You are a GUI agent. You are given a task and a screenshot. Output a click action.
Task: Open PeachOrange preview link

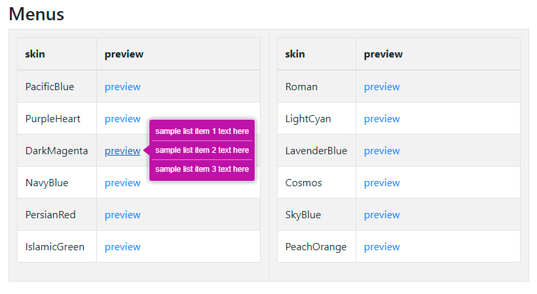(x=382, y=247)
